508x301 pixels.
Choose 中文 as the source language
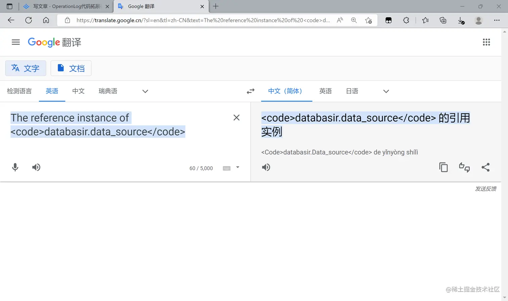pyautogui.click(x=78, y=91)
